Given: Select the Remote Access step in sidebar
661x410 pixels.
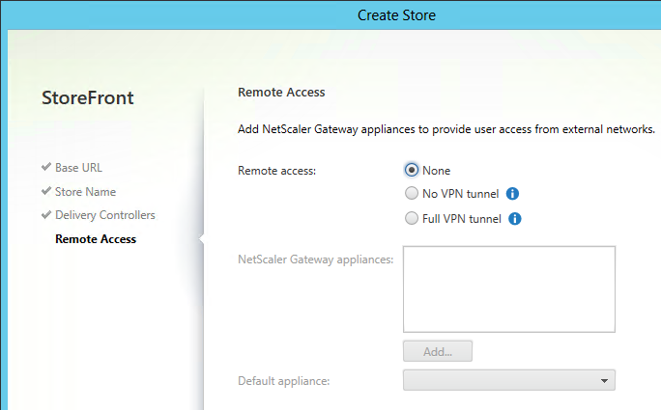Looking at the screenshot, I should coord(96,239).
